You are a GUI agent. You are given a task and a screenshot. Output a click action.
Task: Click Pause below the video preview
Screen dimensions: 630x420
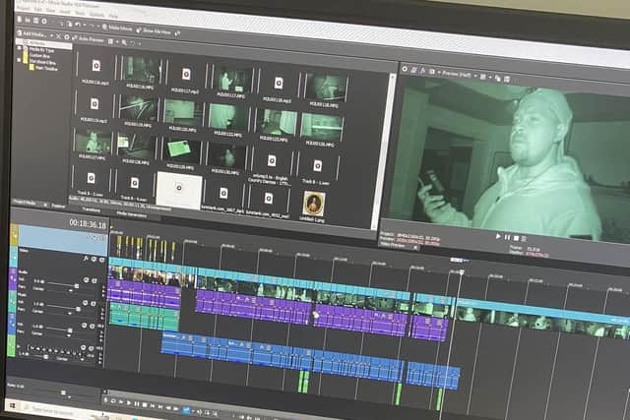[x=507, y=237]
